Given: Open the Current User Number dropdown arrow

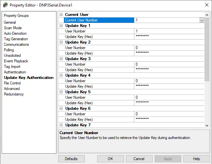Looking at the screenshot, I should tap(202, 20).
